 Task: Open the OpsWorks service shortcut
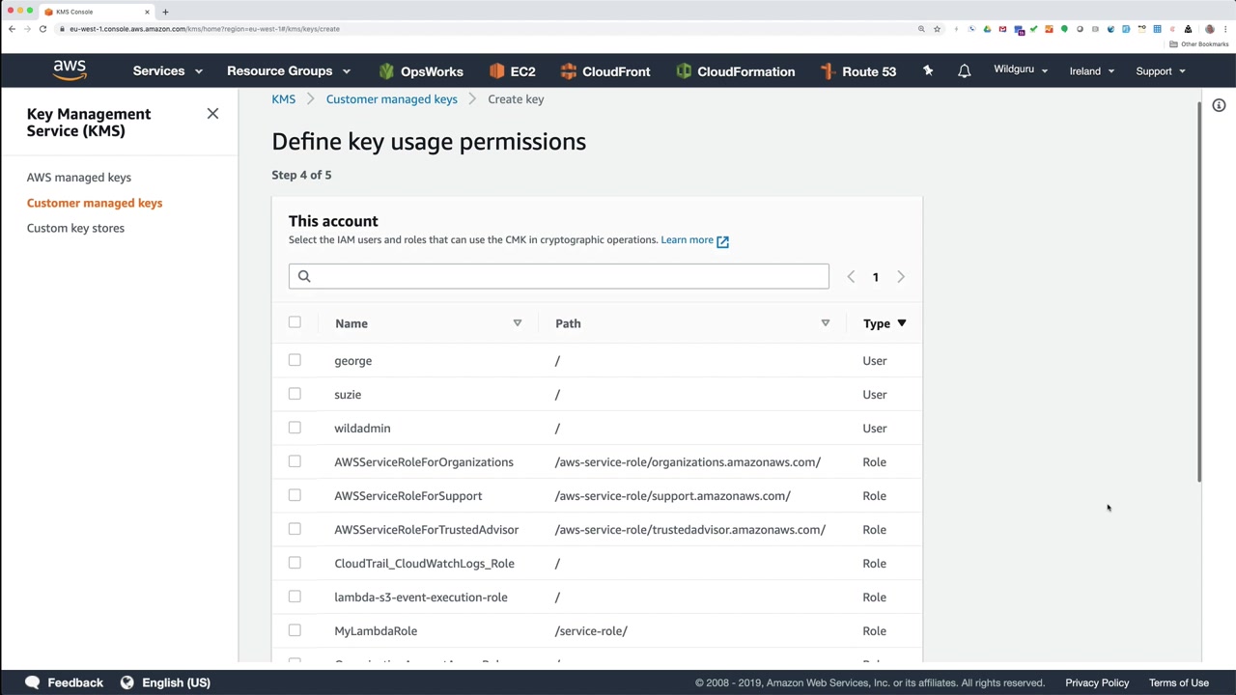pos(421,71)
